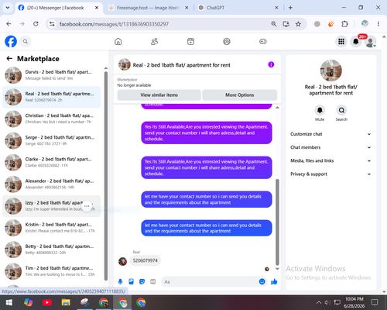Open the tab search dropdown arrow
The width and height of the screenshot is (387, 310).
[x=8, y=8]
